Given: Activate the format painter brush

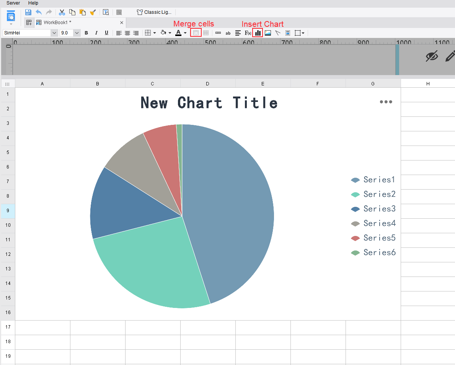Looking at the screenshot, I should [x=93, y=12].
